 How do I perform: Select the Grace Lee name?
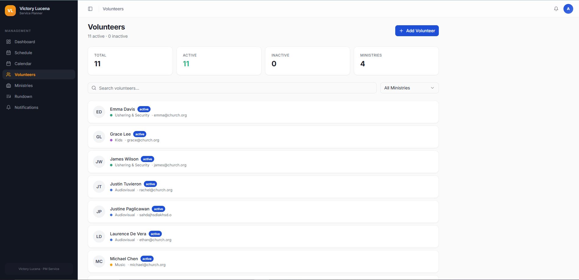120,134
